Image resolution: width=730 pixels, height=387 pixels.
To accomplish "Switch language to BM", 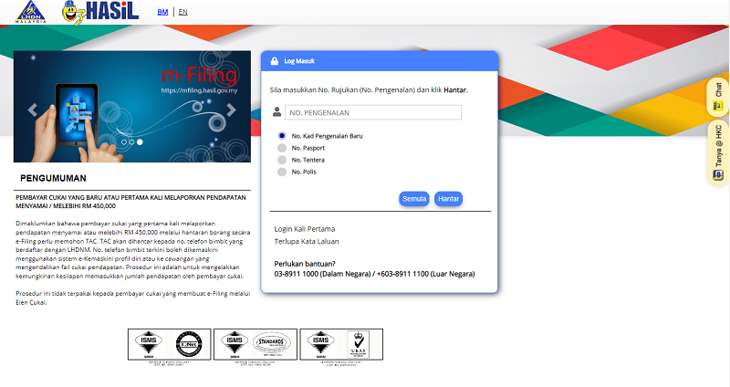I will 162,12.
